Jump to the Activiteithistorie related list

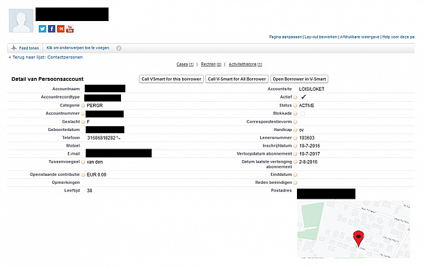(x=245, y=64)
